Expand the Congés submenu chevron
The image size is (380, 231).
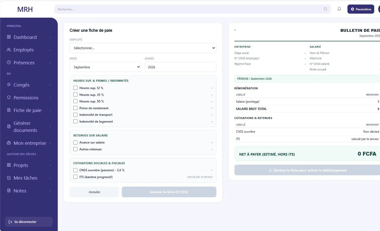(50, 85)
